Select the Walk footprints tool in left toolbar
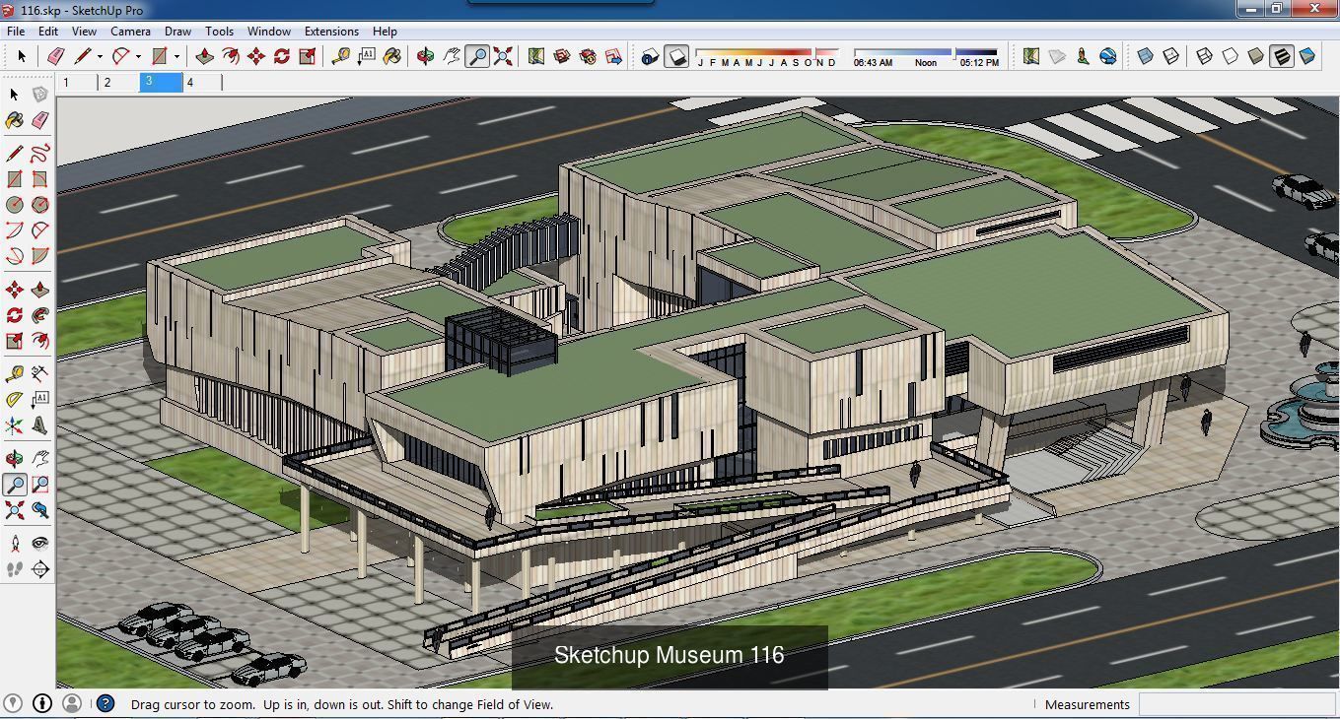The height and width of the screenshot is (719, 1340). click(x=14, y=568)
